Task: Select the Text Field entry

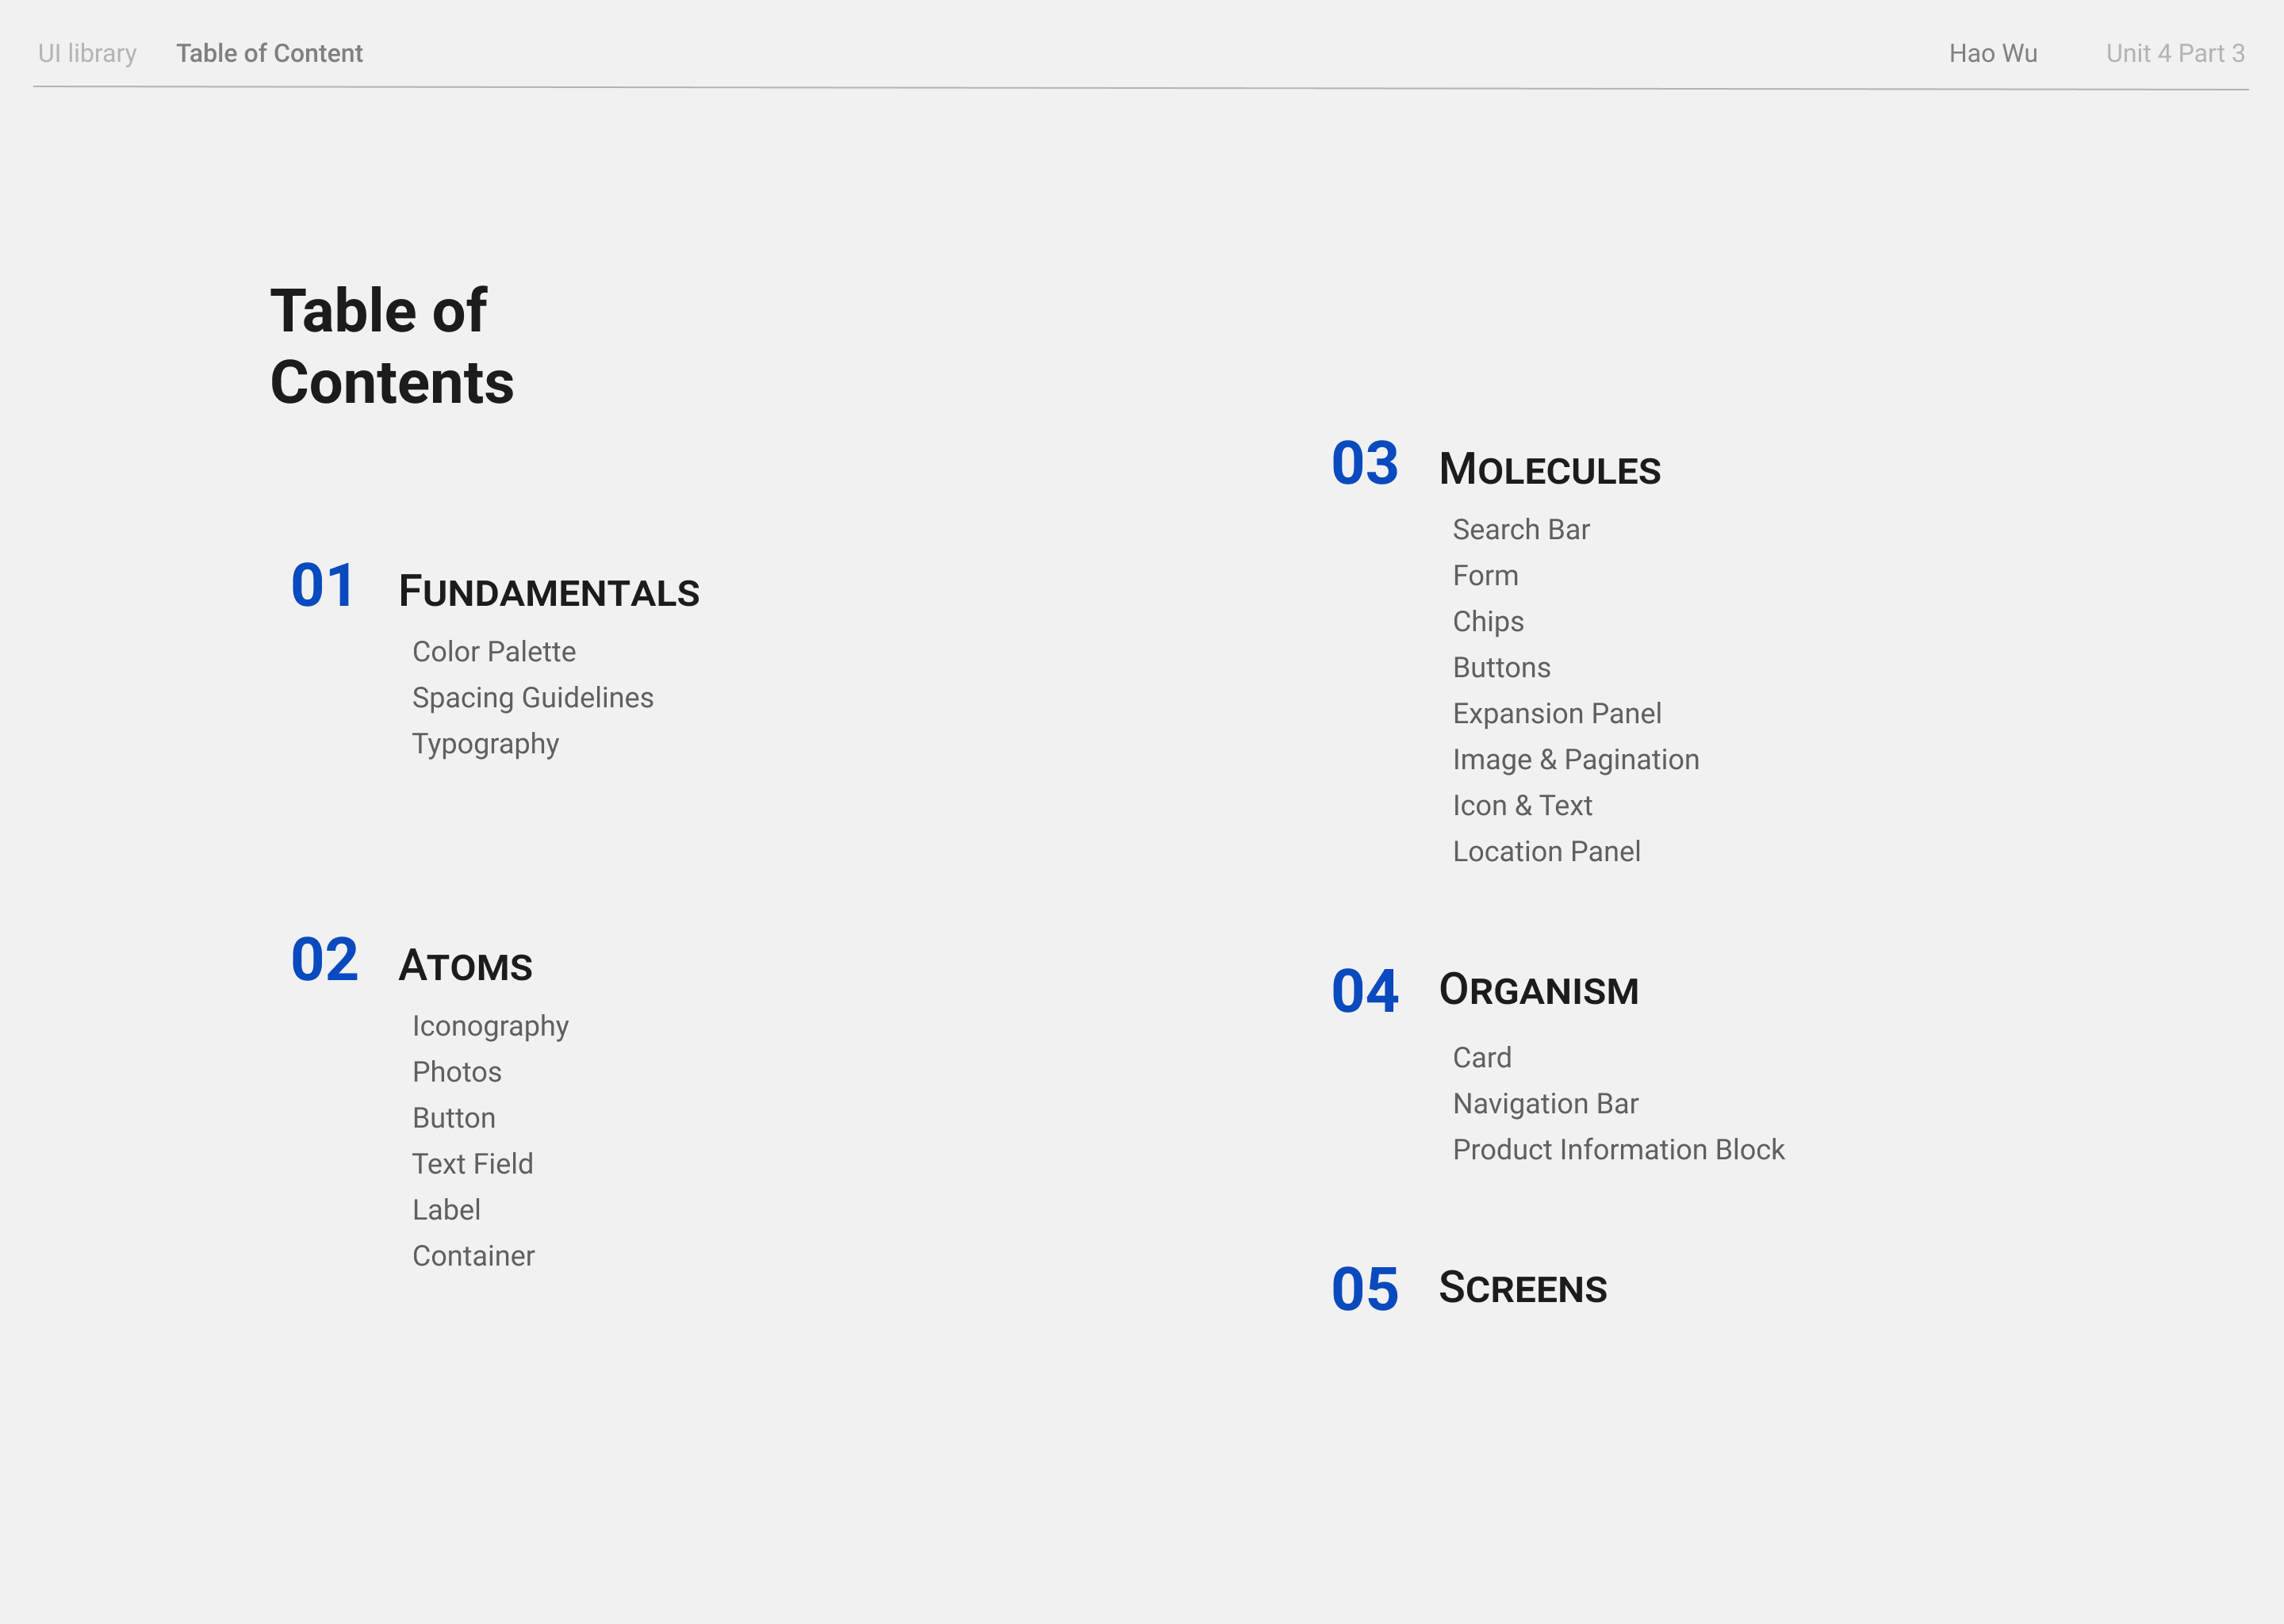Action: (x=472, y=1164)
